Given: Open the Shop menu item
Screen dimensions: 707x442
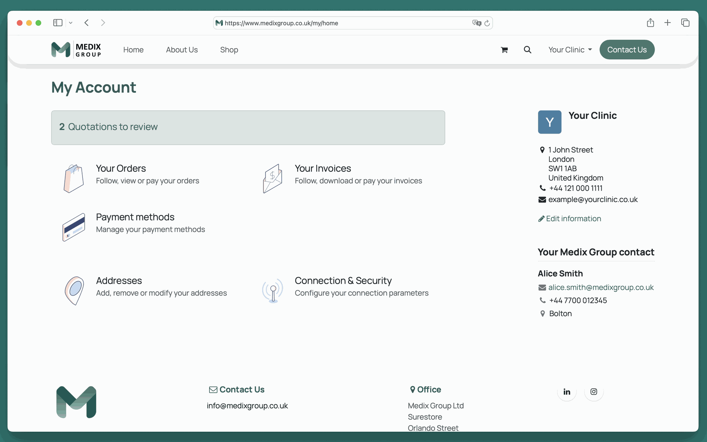Looking at the screenshot, I should click(x=229, y=50).
